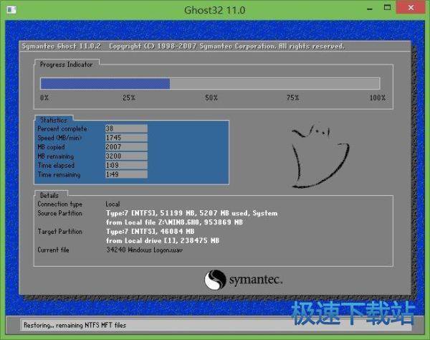The width and height of the screenshot is (430, 340).
Task: Close the Ghost32 11.0 window
Action: tap(411, 7)
